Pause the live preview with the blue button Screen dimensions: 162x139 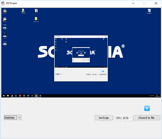147,108
